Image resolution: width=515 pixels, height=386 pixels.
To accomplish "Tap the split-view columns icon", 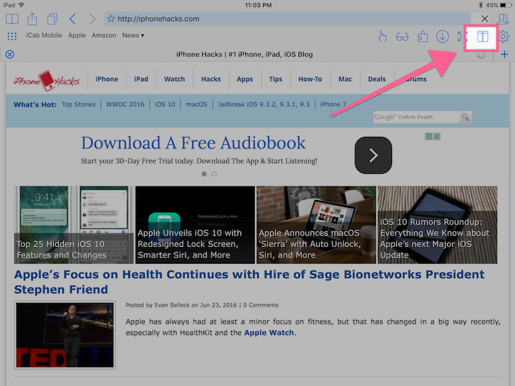I will pyautogui.click(x=483, y=37).
